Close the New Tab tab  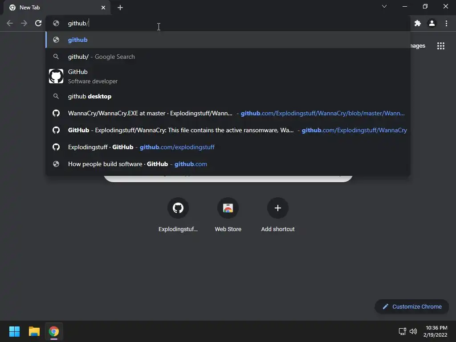click(x=103, y=8)
